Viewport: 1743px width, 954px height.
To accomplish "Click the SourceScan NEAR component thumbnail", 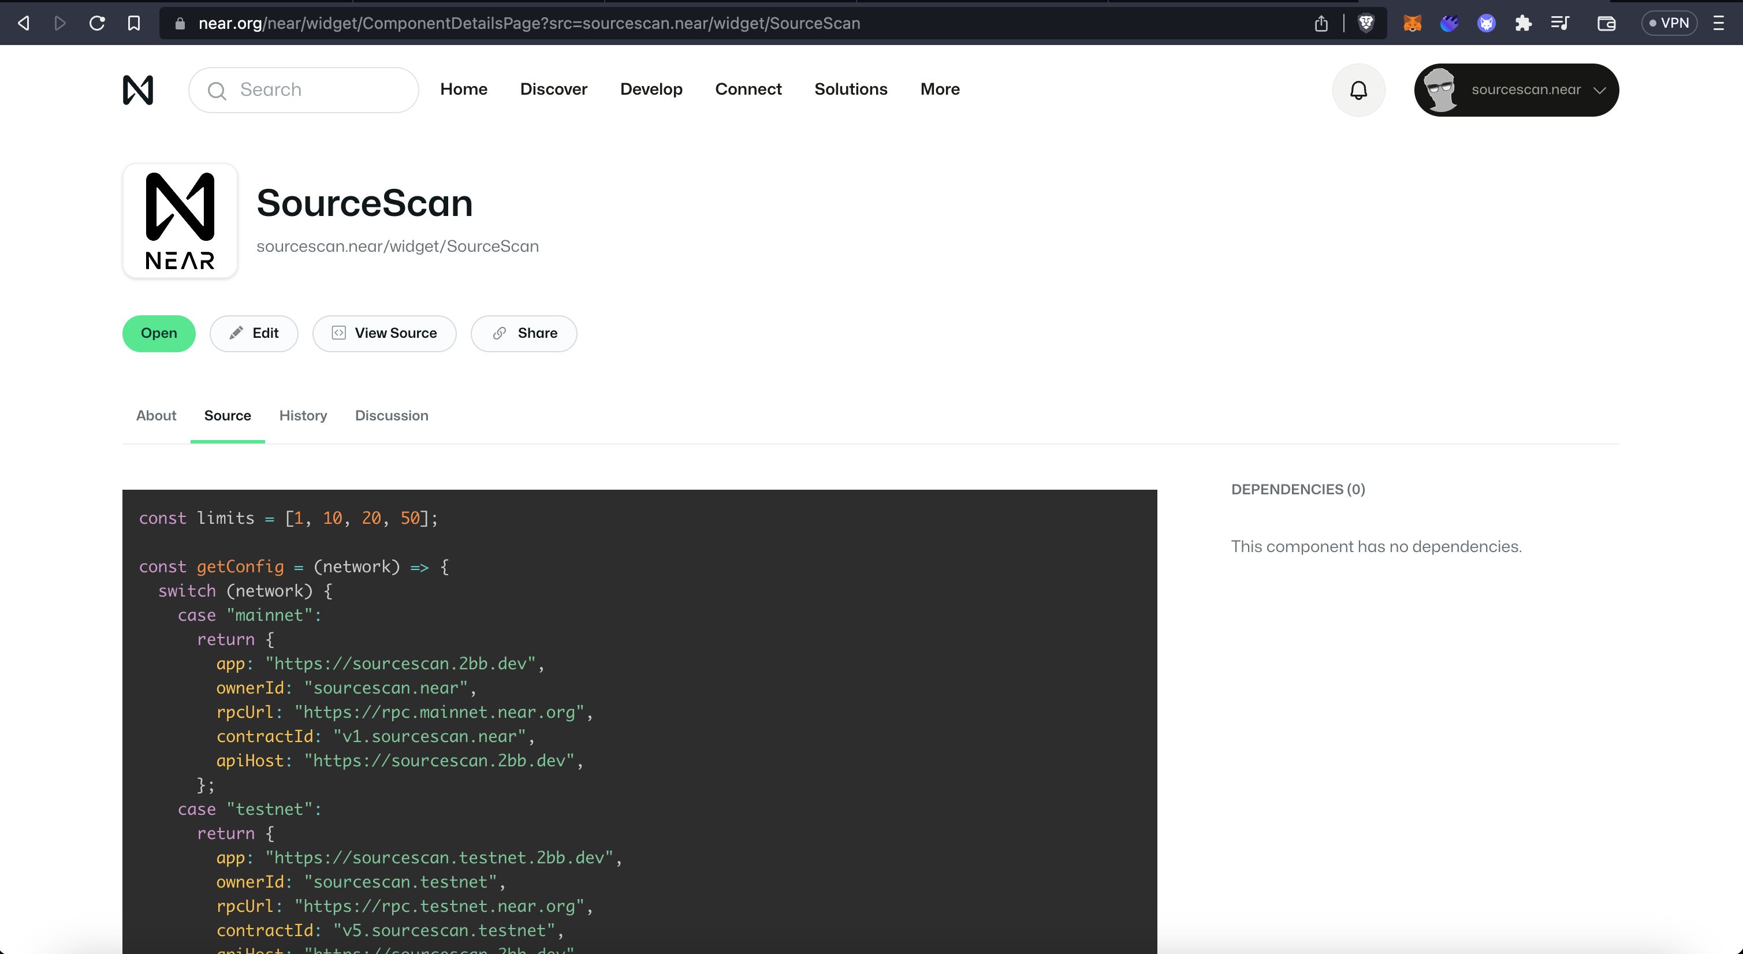I will click(180, 221).
